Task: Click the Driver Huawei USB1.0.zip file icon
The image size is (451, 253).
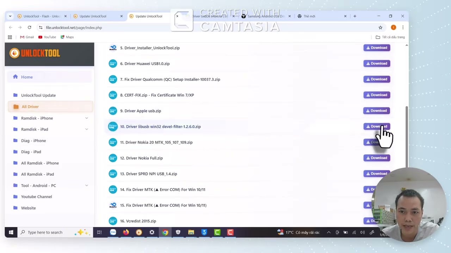Action: point(113,64)
